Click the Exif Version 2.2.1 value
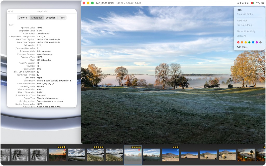 point(39,45)
